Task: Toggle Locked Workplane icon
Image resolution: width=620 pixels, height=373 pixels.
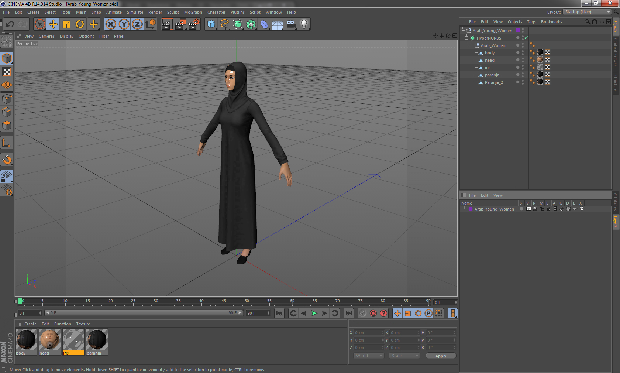Action: [x=7, y=176]
